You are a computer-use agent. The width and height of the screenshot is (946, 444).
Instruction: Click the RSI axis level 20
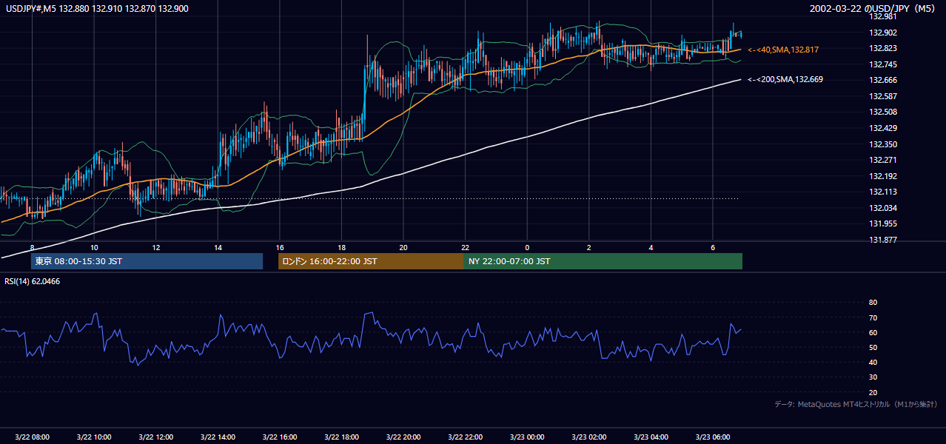pos(873,392)
